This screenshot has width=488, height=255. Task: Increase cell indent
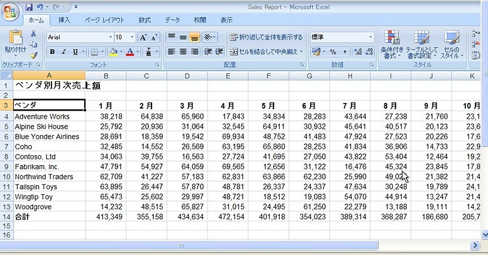point(219,52)
